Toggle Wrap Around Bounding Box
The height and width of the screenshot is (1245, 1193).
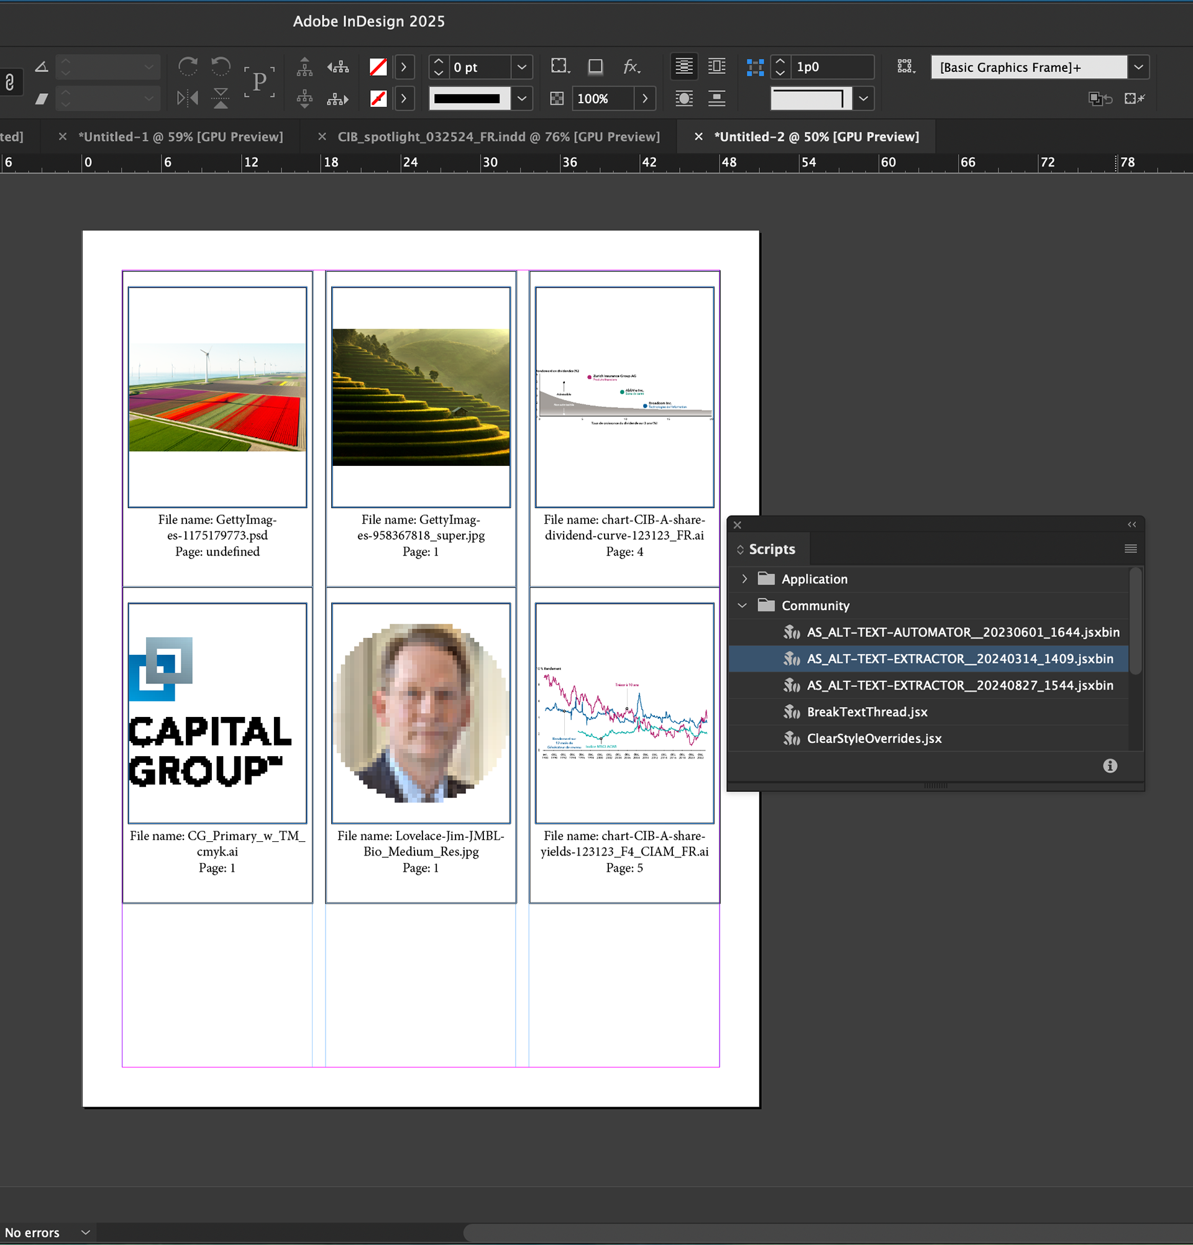point(716,66)
